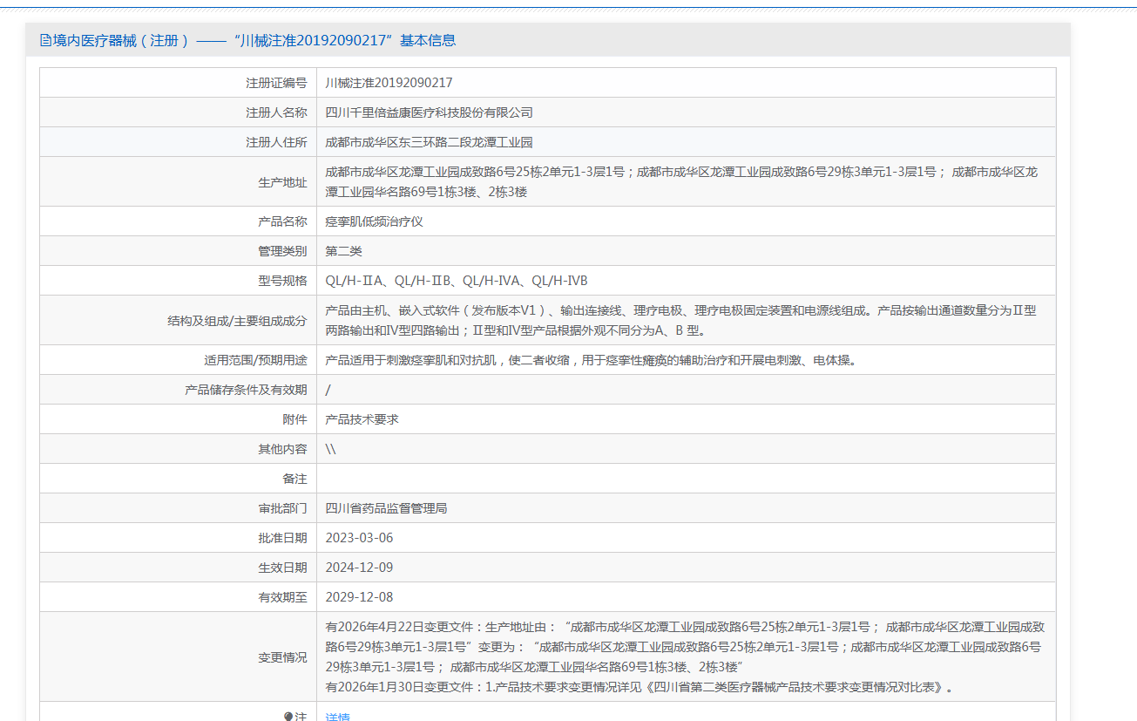The image size is (1137, 721).
Task: Select the 结构及组成/主要组成成分 label cell
Action: pyautogui.click(x=178, y=321)
